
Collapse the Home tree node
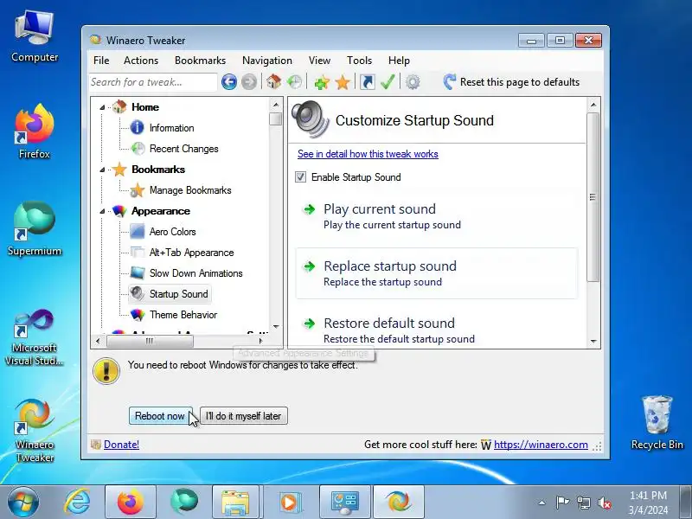pyautogui.click(x=102, y=107)
